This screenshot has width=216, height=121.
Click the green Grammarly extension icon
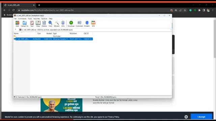click(x=190, y=10)
